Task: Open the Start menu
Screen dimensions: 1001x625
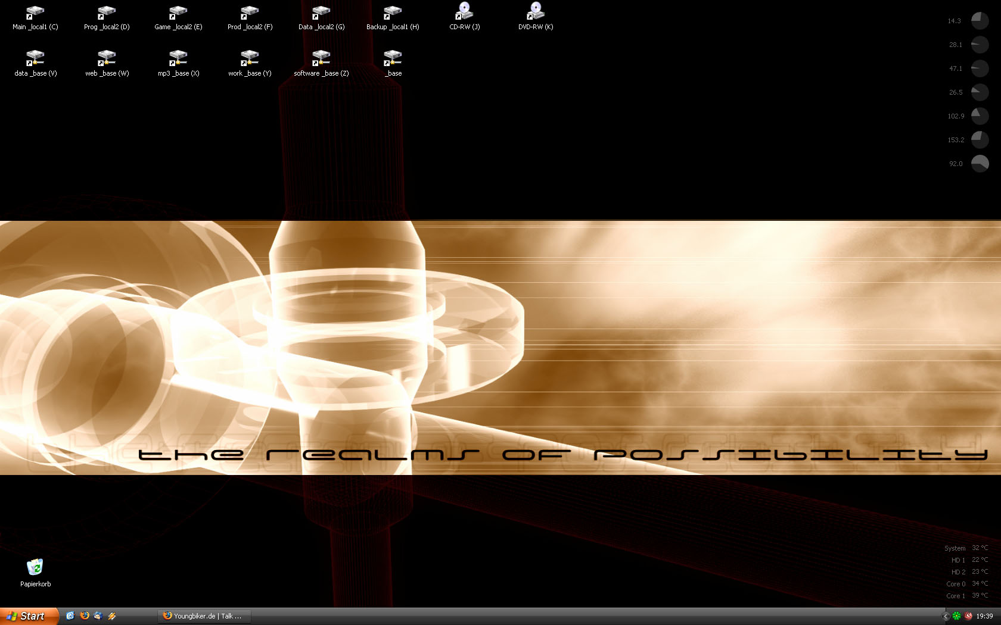Action: [29, 616]
